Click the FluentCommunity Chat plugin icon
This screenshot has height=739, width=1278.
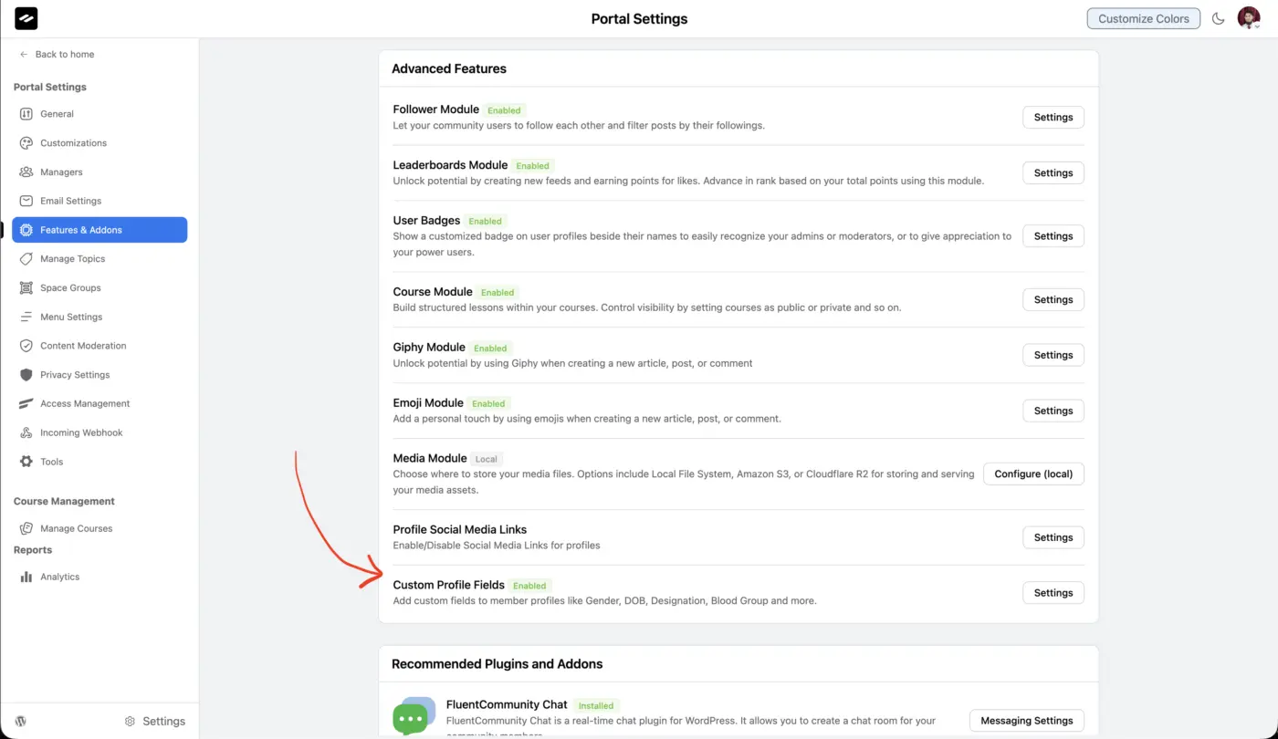pos(414,716)
